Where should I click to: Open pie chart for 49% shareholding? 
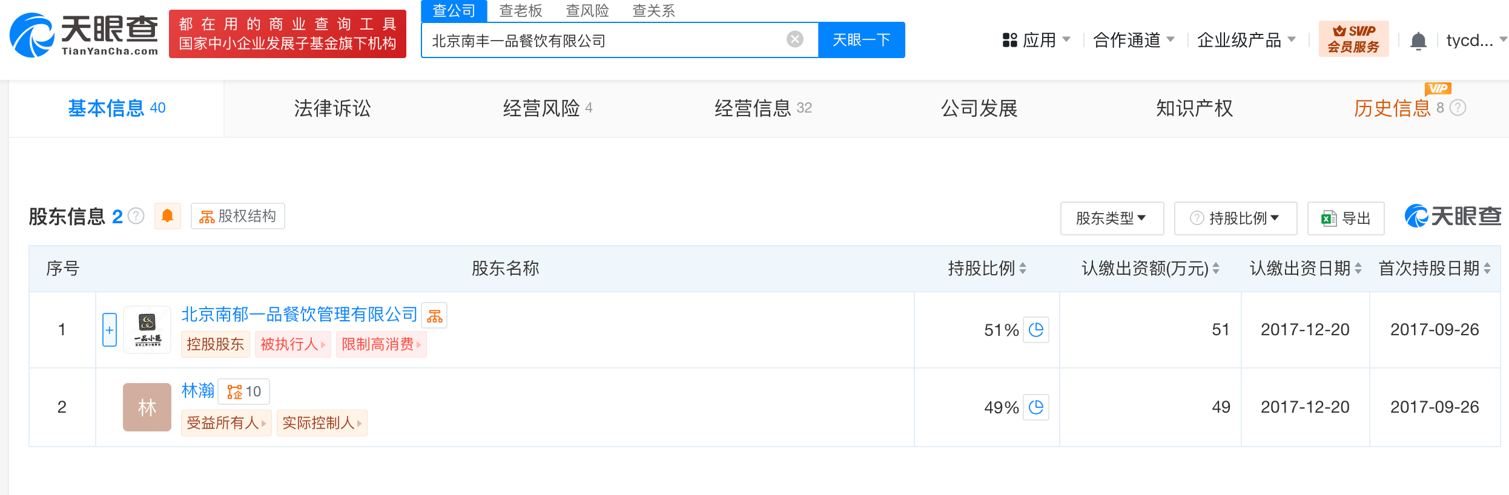click(x=1036, y=407)
